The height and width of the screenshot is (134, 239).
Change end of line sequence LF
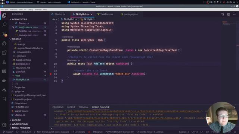tap(202, 132)
